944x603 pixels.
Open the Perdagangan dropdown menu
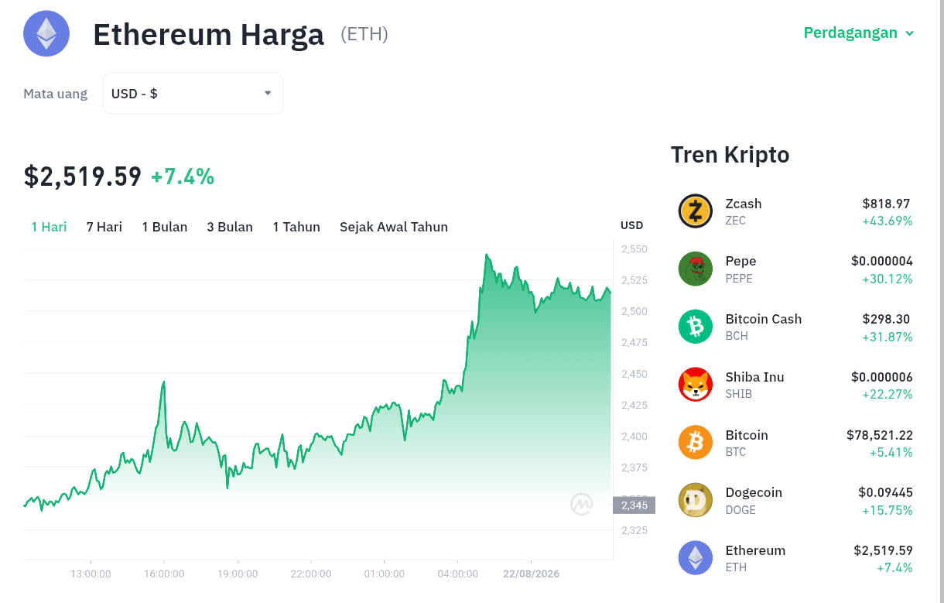(859, 33)
